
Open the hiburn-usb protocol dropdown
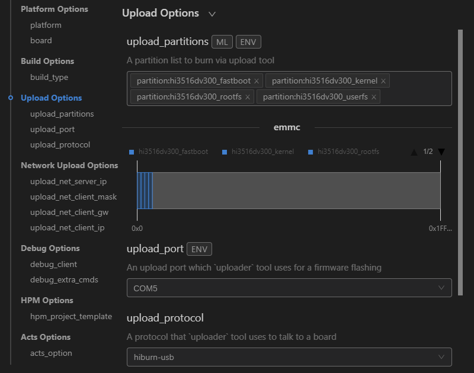point(289,357)
